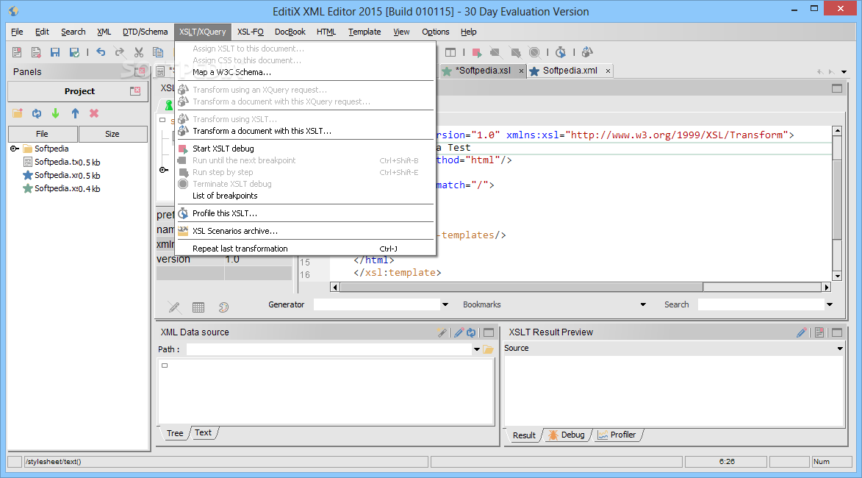Click the blue move up arrow
Screen dimensions: 862x478
coord(75,113)
